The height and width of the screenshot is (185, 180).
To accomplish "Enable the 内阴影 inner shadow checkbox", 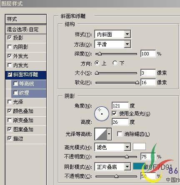I will (x=10, y=47).
